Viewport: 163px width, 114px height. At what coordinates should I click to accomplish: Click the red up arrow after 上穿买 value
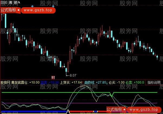tap(83, 82)
